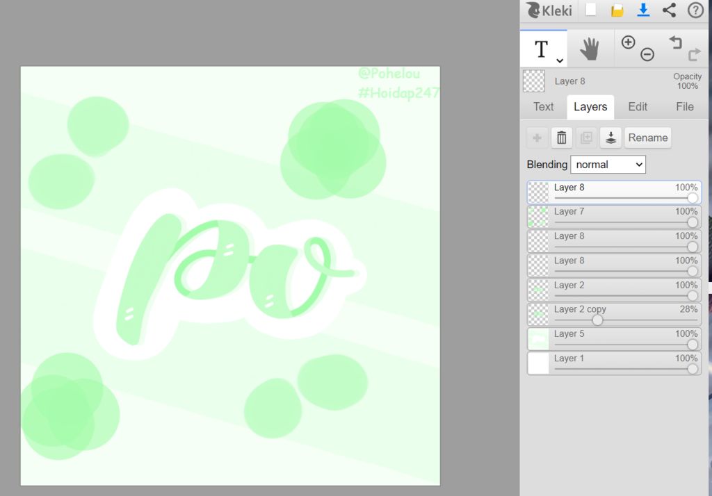Select Layer 2 in the list
This screenshot has width=712, height=496.
point(615,290)
